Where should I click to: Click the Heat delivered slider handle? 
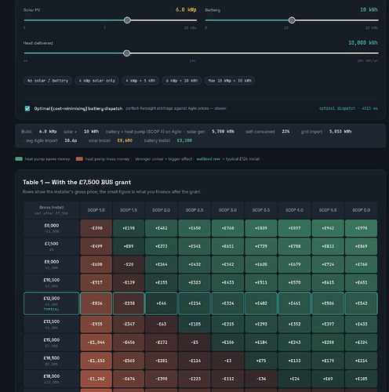tap(126, 53)
